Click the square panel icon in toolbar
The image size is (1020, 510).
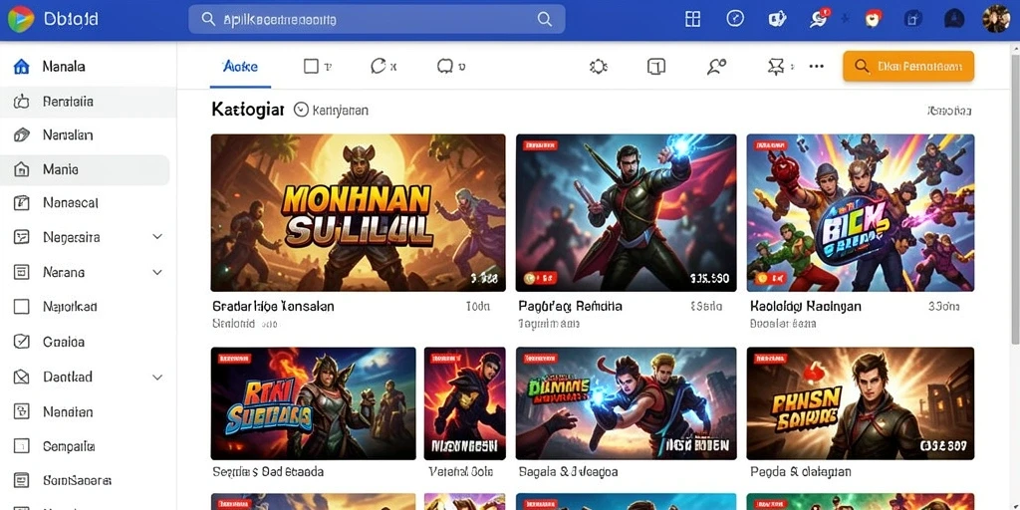pos(656,66)
